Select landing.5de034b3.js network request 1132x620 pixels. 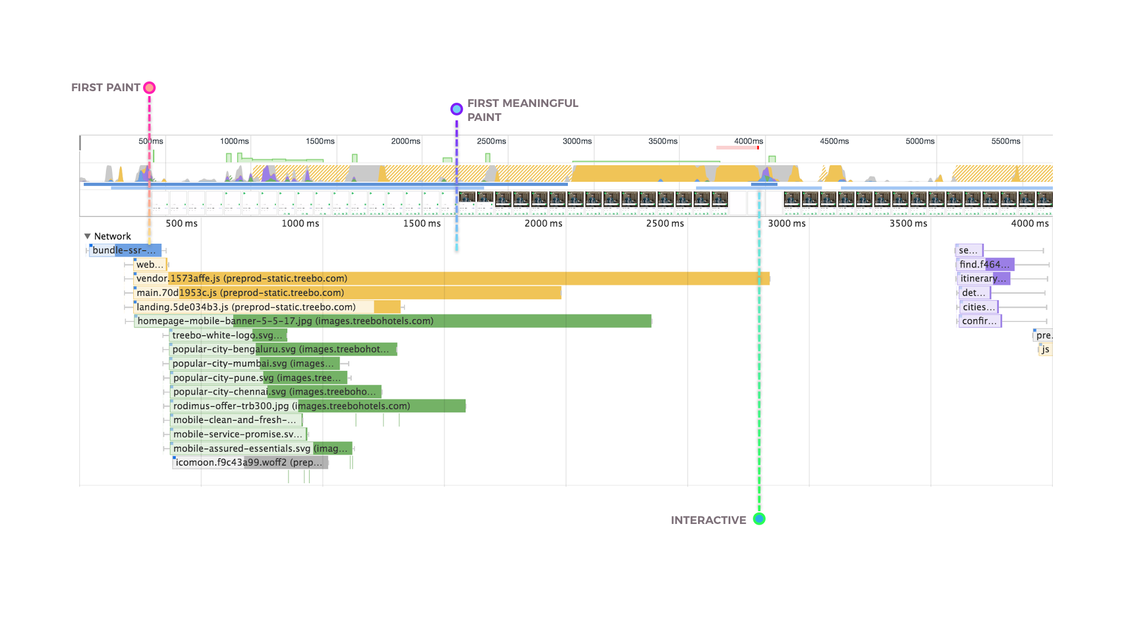(267, 307)
